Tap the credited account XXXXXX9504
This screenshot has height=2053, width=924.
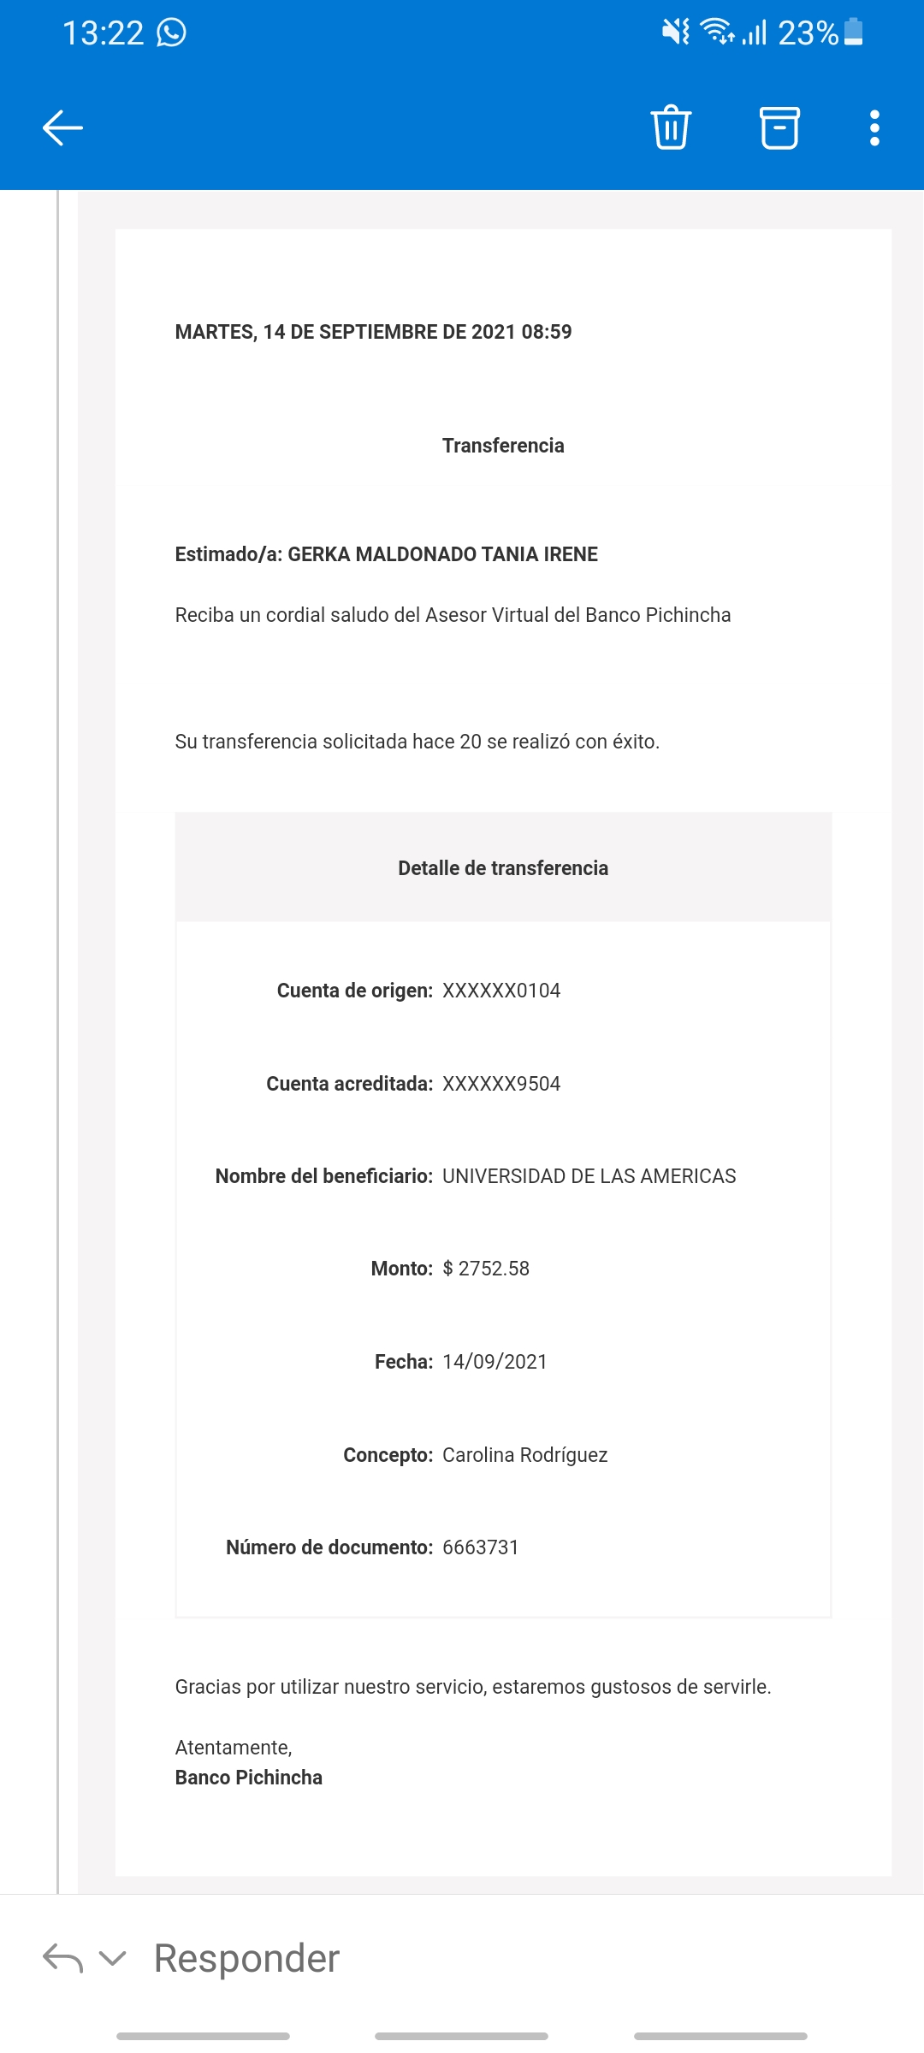(x=501, y=1084)
